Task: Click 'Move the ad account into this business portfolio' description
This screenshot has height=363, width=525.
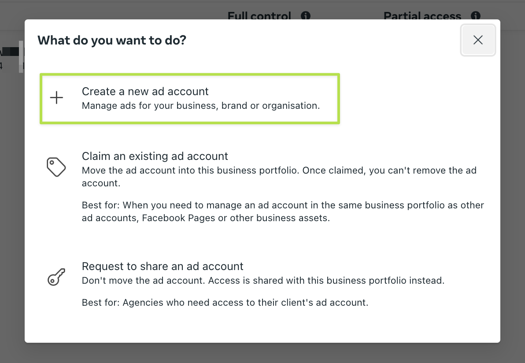Action: tap(191, 170)
